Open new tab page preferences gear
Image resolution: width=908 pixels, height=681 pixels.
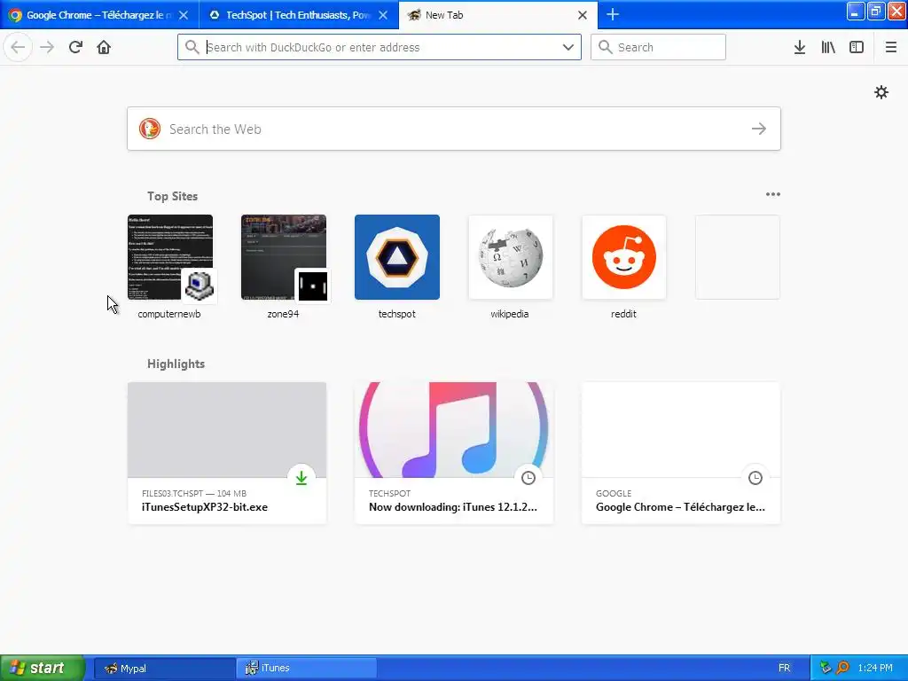[881, 92]
